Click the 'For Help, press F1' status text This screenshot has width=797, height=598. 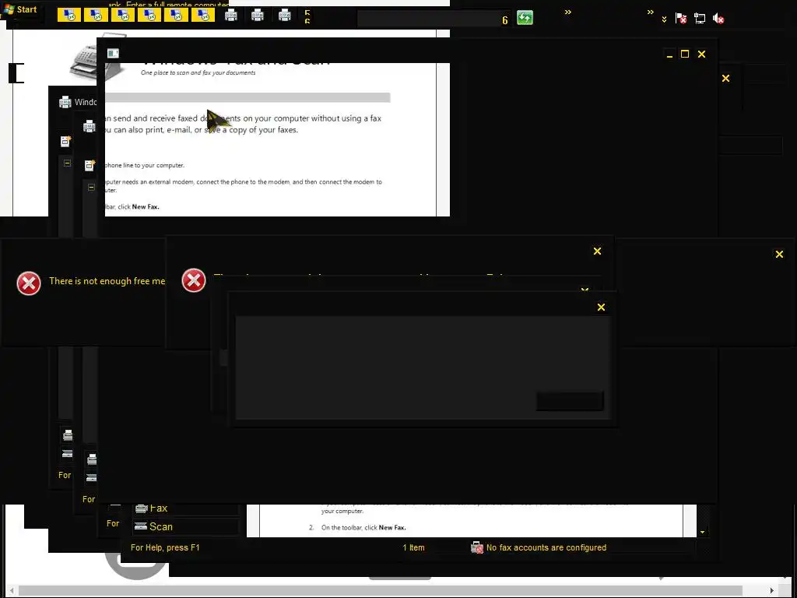coord(165,547)
